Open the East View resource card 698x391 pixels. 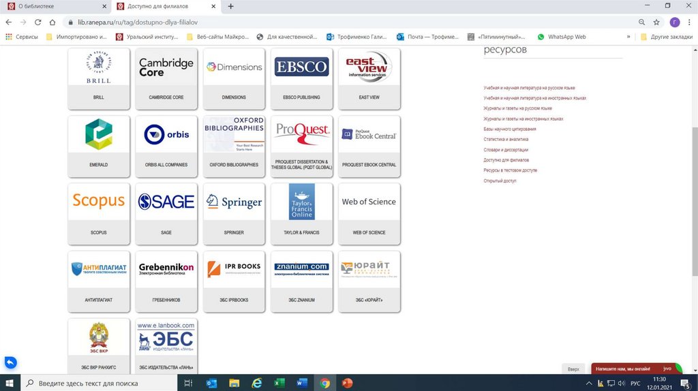pos(369,79)
